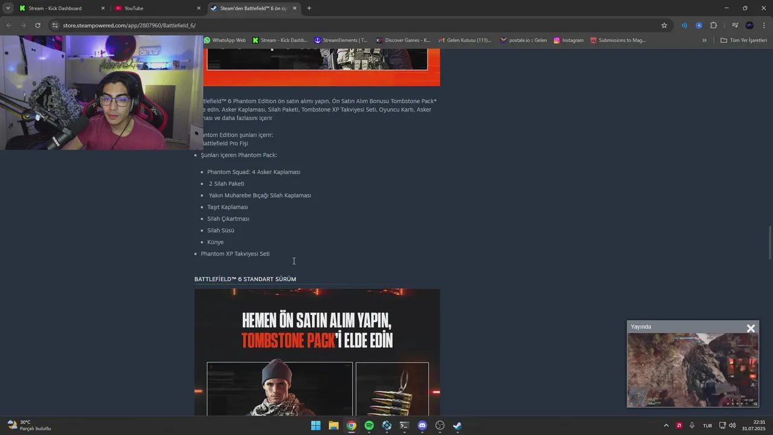Click 'Şunları içeren Phantom Pack:' text
The image size is (773, 435).
coord(239,155)
